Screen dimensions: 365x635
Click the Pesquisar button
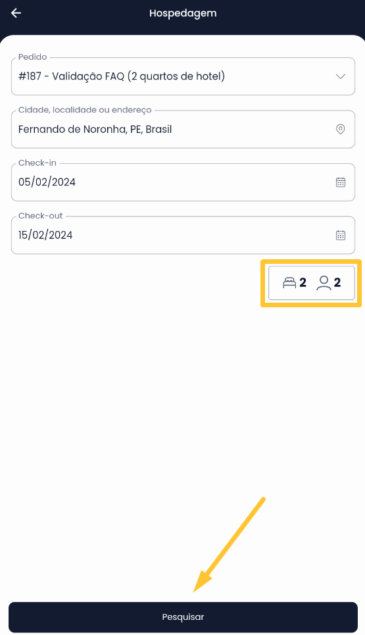pos(183,617)
